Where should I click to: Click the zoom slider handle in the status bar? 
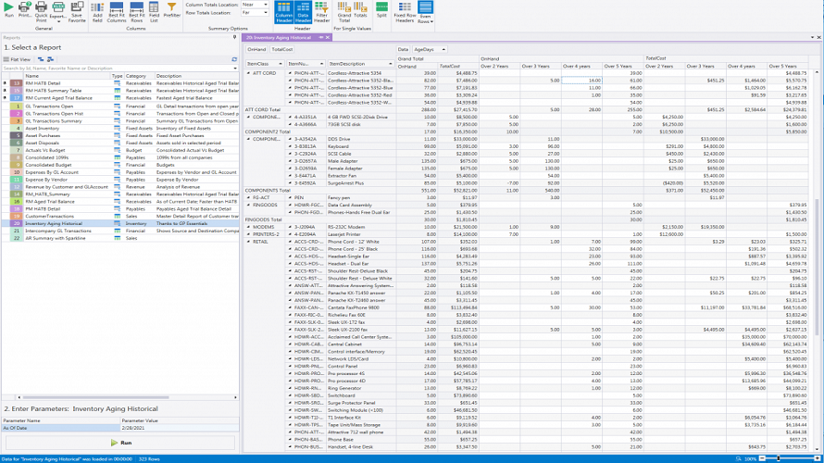[x=779, y=458]
